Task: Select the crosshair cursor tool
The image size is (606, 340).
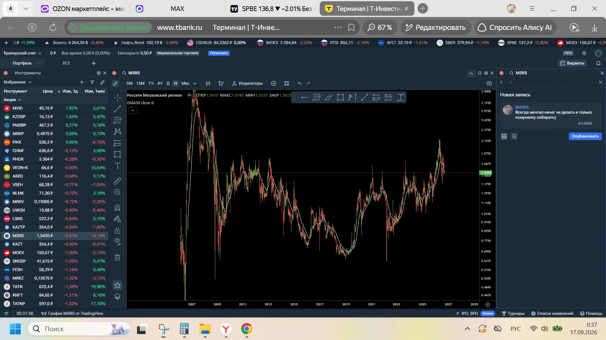Action: (x=117, y=98)
